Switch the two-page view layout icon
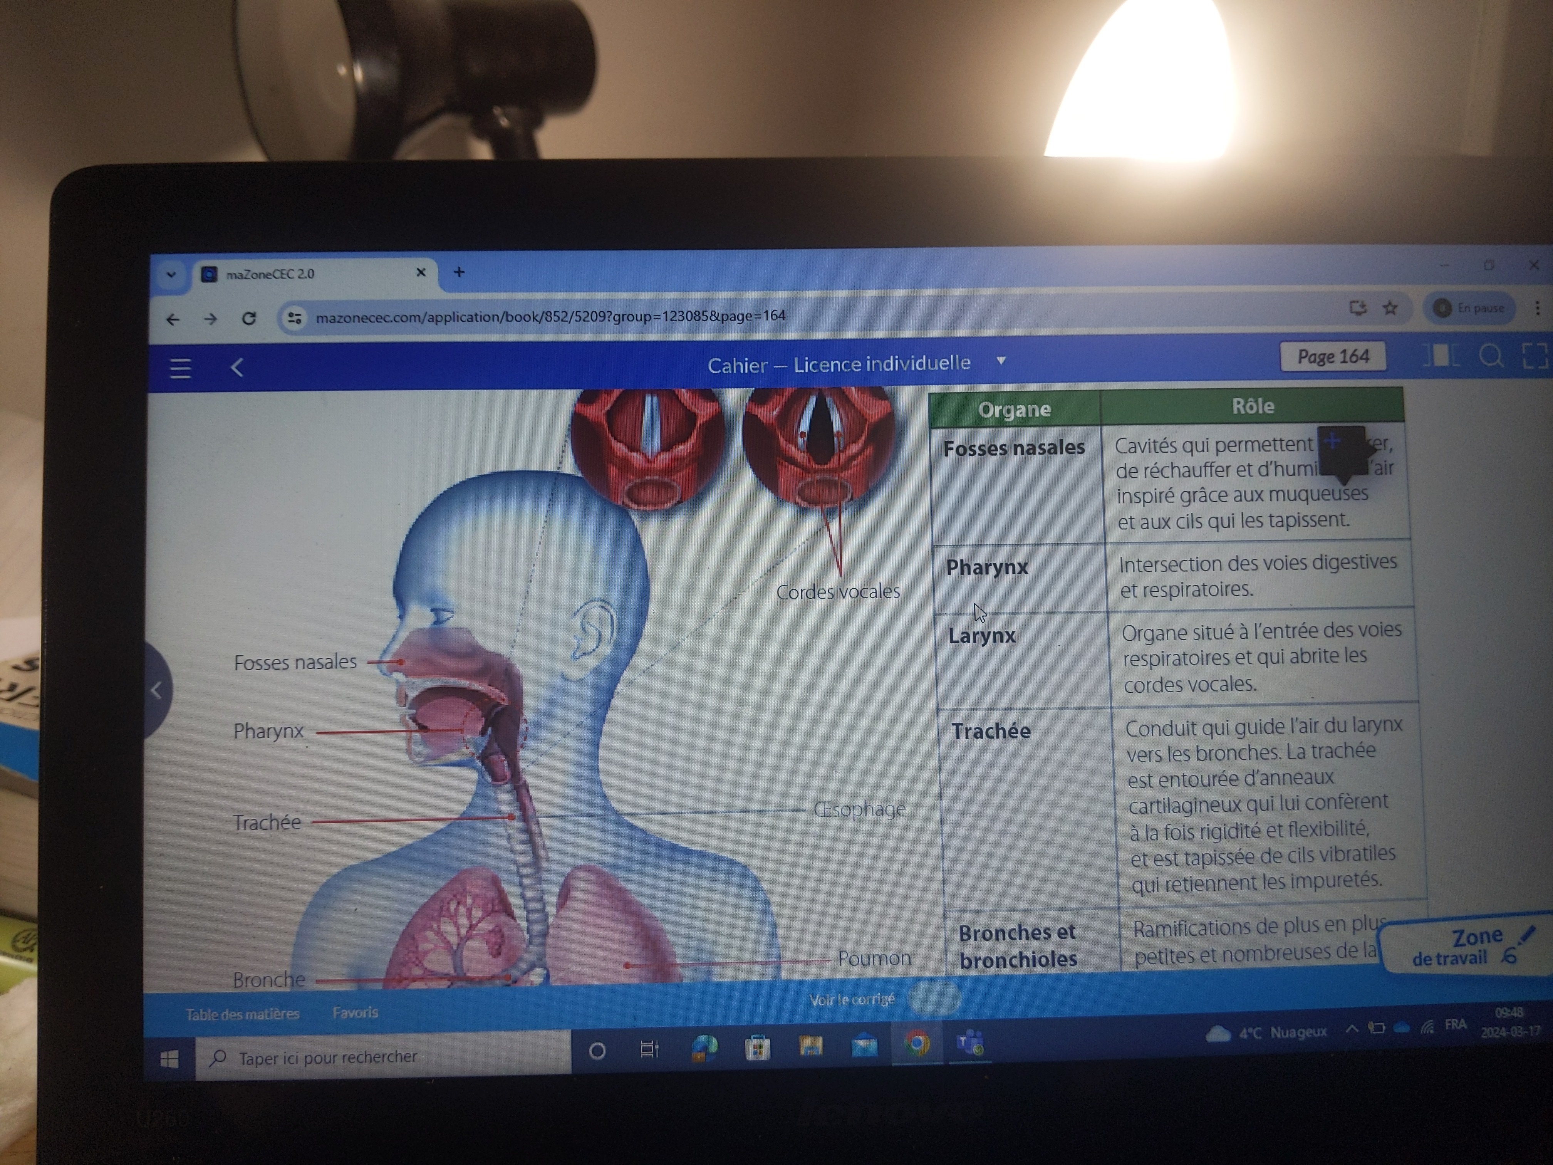Image resolution: width=1553 pixels, height=1165 pixels. click(x=1441, y=356)
